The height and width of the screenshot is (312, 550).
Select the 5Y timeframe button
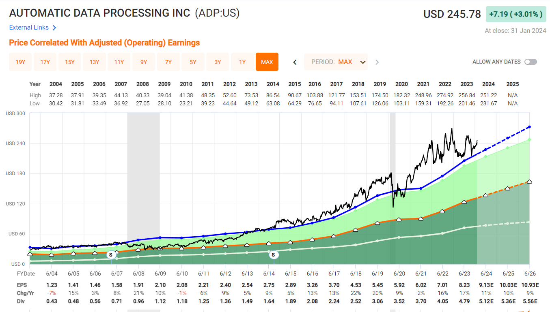point(193,62)
